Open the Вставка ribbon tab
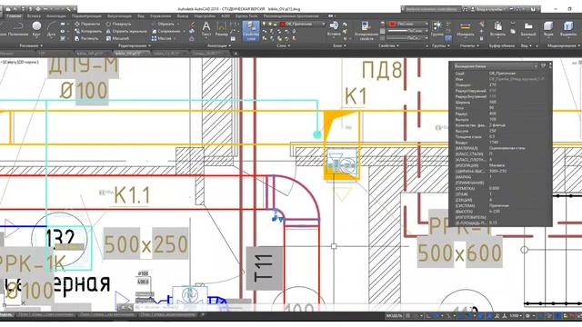This screenshot has height=327, width=582. (x=34, y=16)
